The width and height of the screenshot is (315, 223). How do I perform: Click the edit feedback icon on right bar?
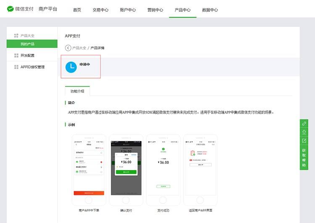coord(304,140)
